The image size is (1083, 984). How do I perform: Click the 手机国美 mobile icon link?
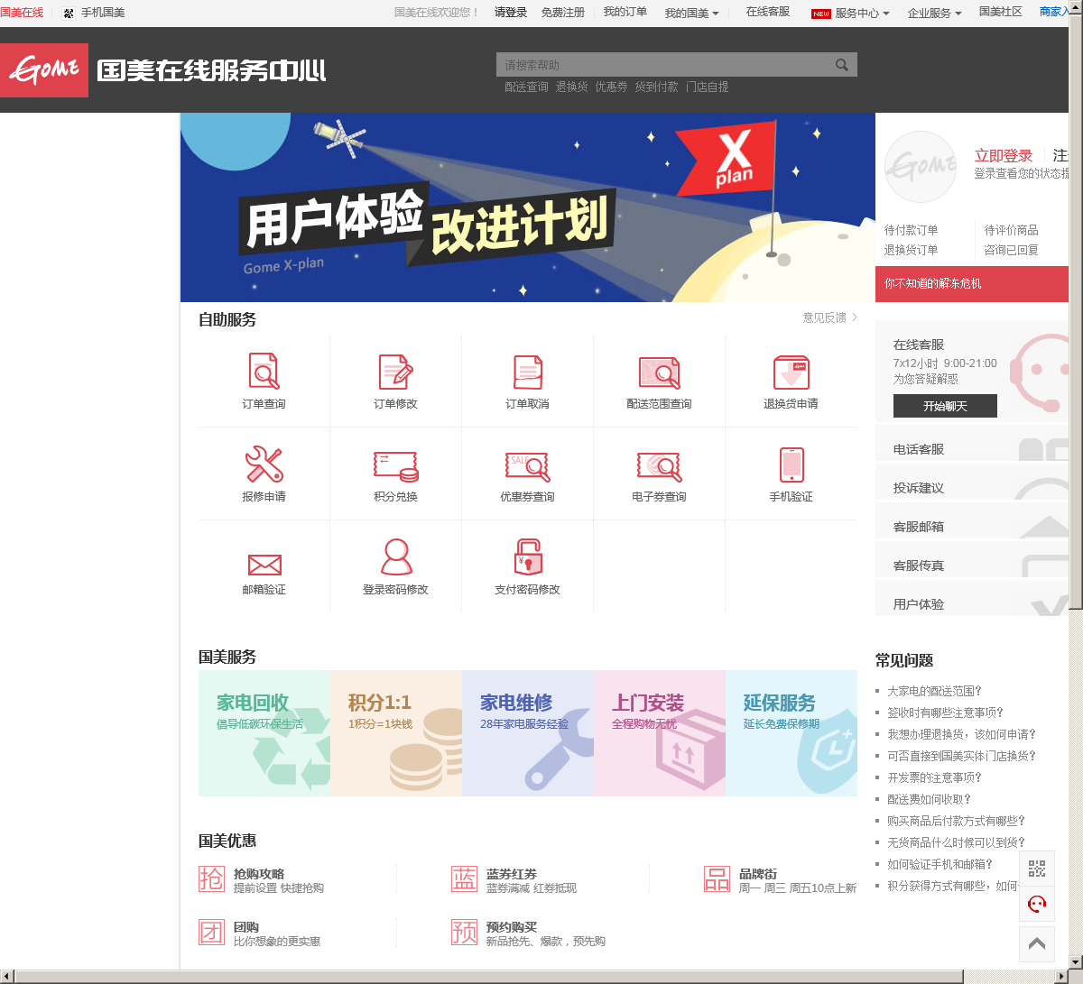(x=94, y=13)
